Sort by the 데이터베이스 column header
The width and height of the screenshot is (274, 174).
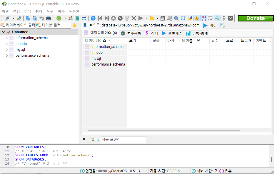tap(105, 41)
